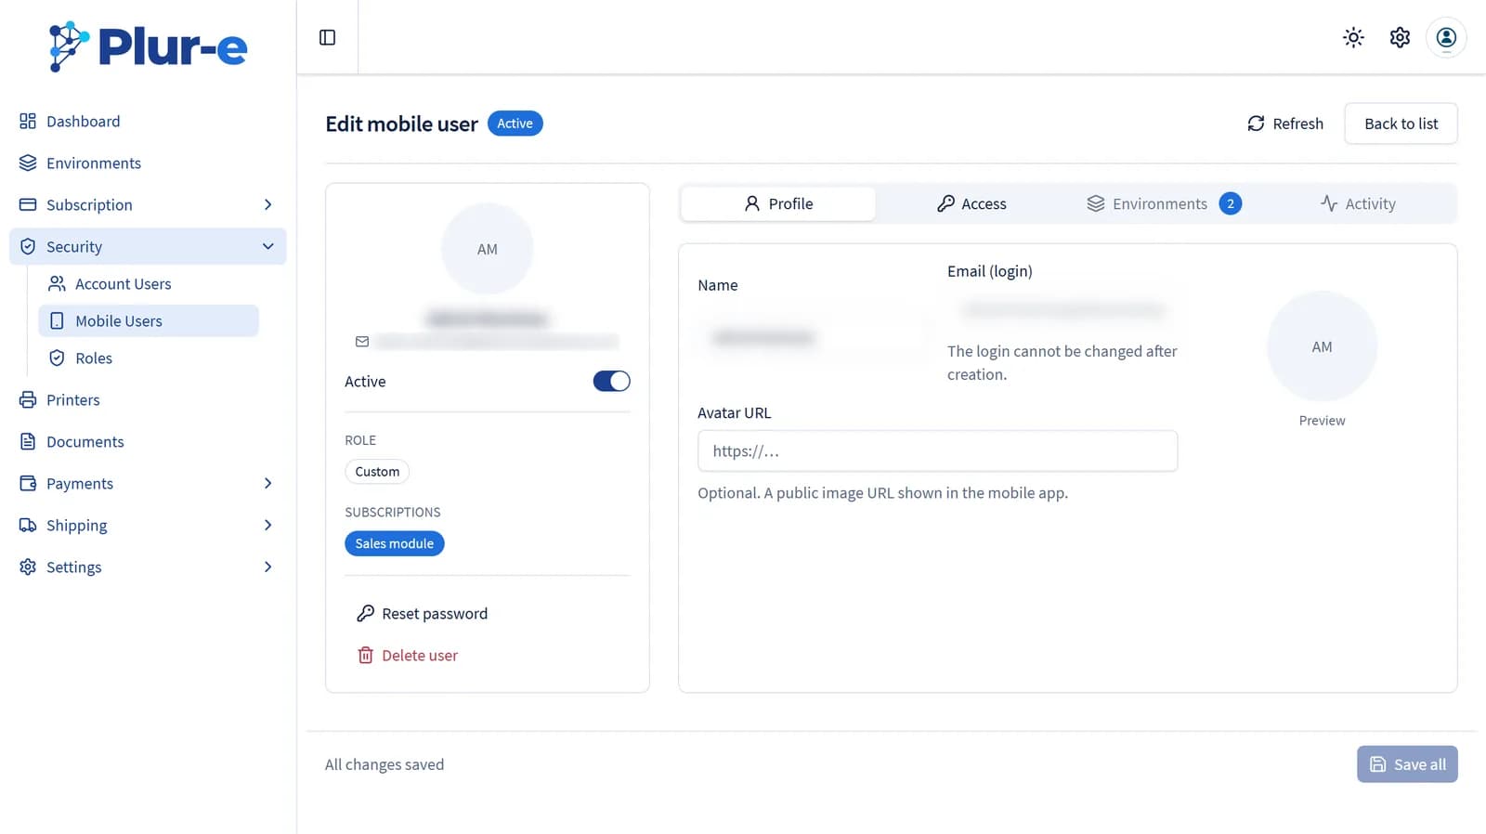Click Reset password

423,613
